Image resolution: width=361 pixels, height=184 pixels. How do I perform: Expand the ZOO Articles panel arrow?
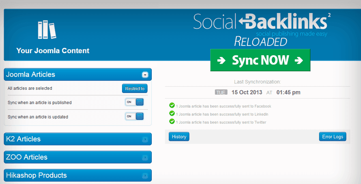[145, 158]
